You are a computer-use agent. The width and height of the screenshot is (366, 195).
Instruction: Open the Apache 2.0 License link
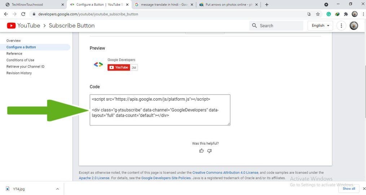pyautogui.click(x=94, y=178)
